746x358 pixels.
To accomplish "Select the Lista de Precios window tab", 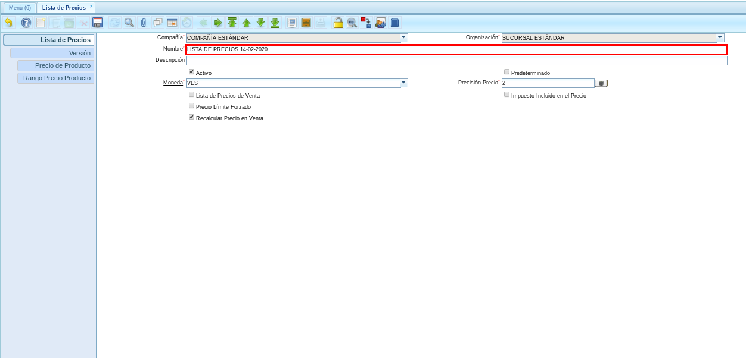I will 64,8.
